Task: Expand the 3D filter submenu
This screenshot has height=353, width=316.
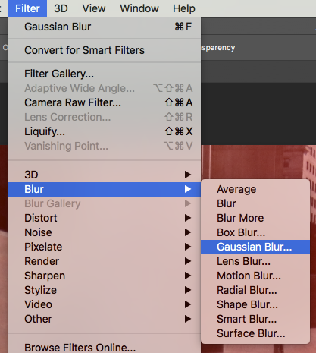Action: [105, 175]
